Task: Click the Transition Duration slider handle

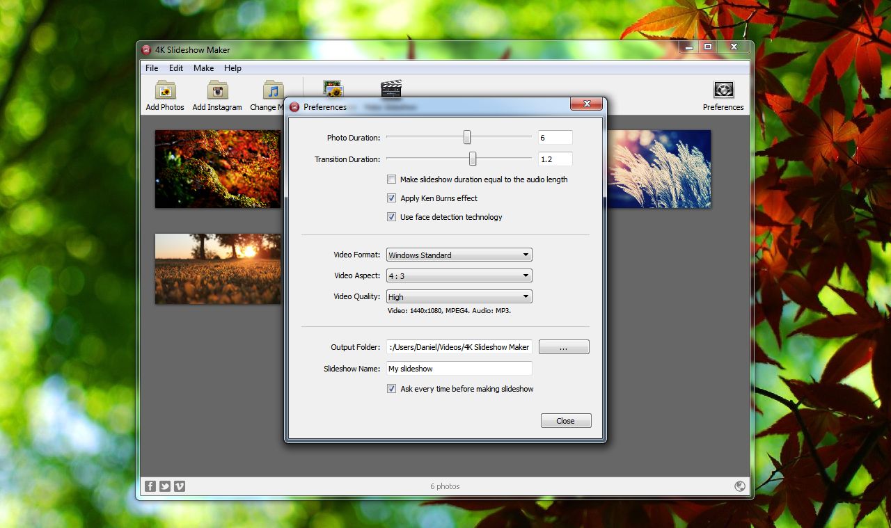Action: click(x=473, y=159)
